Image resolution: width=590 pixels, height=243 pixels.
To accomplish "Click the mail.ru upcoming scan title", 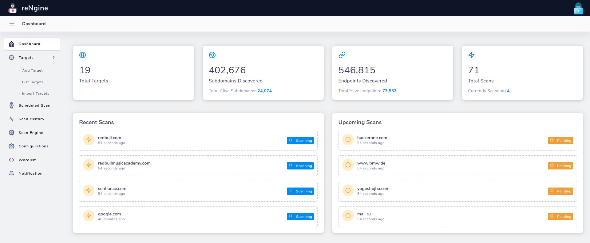I will click(364, 214).
